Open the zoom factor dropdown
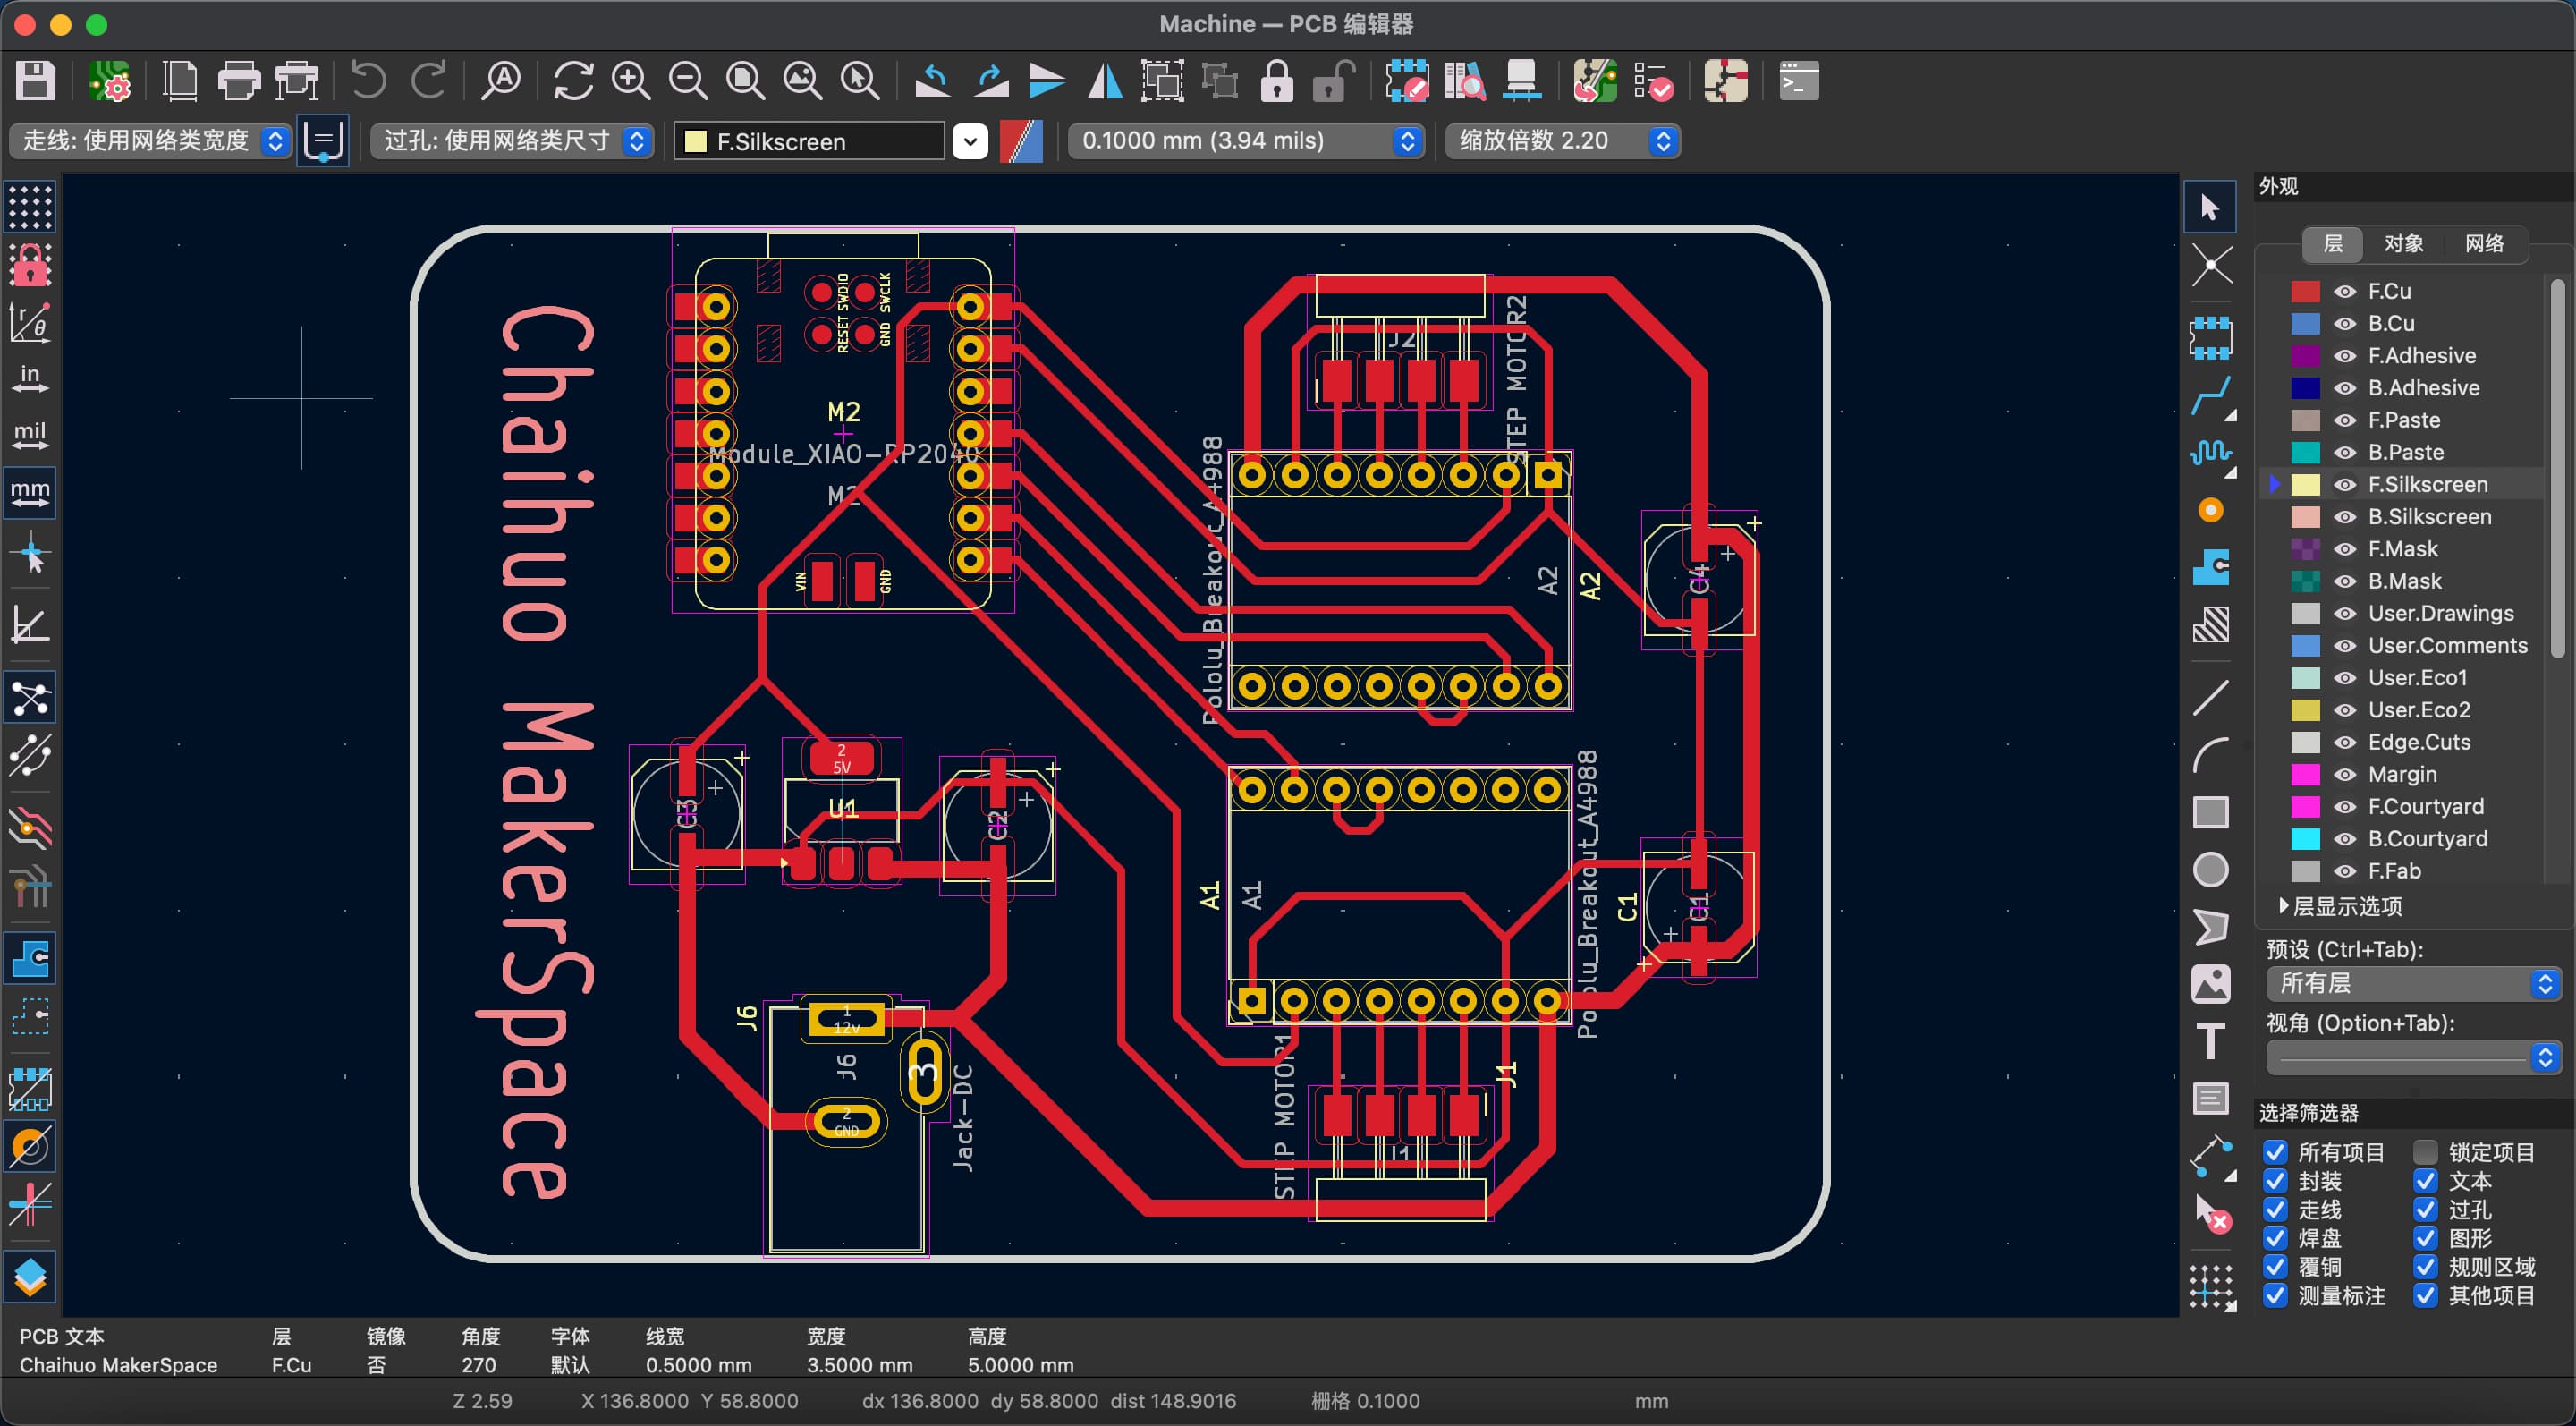The image size is (2576, 1426). coord(1563,141)
